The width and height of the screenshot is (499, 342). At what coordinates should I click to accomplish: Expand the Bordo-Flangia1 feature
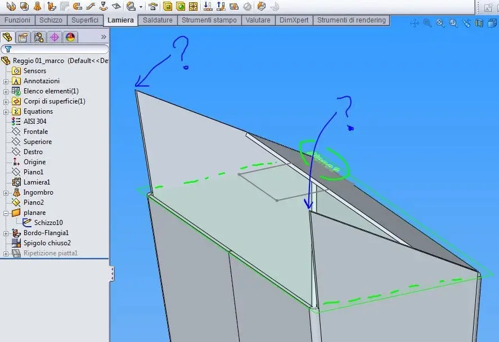[6, 233]
